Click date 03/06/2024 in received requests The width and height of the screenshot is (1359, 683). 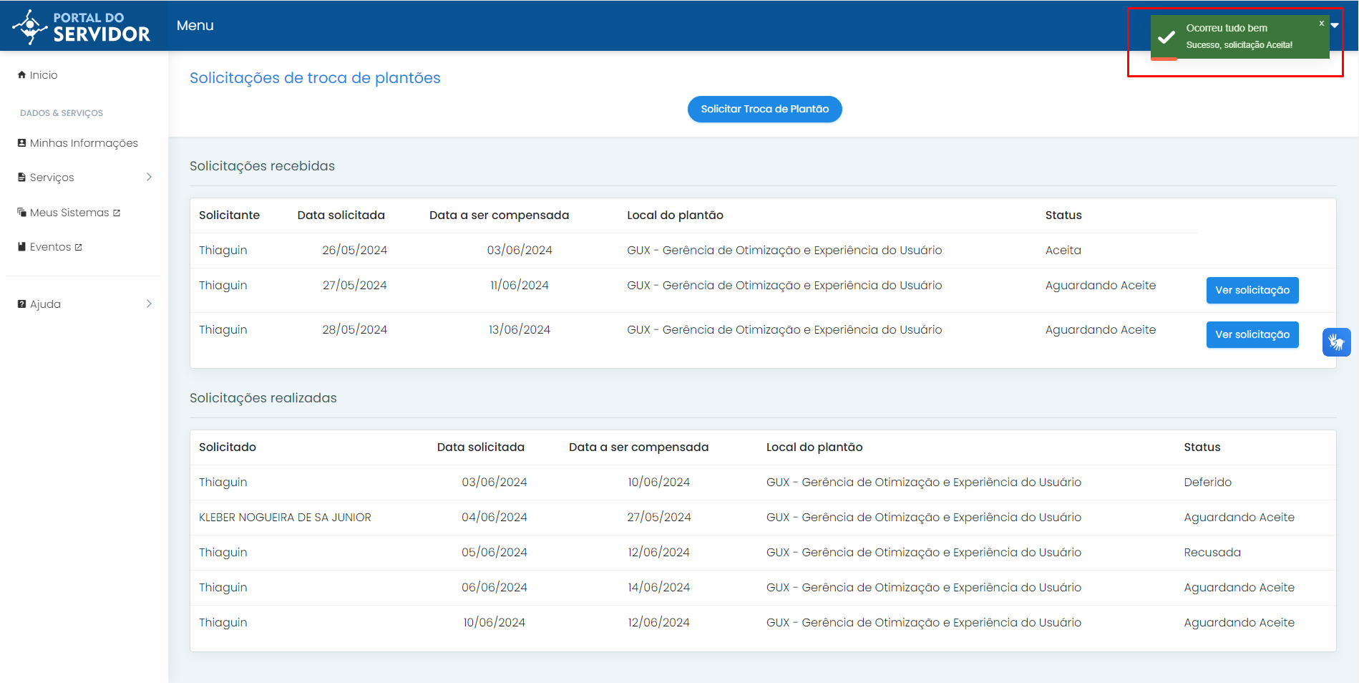pyautogui.click(x=520, y=251)
